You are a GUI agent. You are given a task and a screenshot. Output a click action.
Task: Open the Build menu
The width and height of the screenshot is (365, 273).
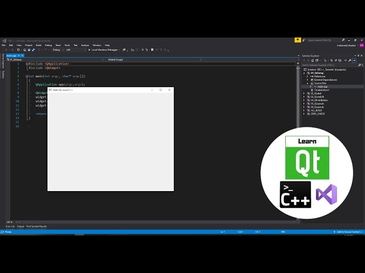[x=38, y=45]
